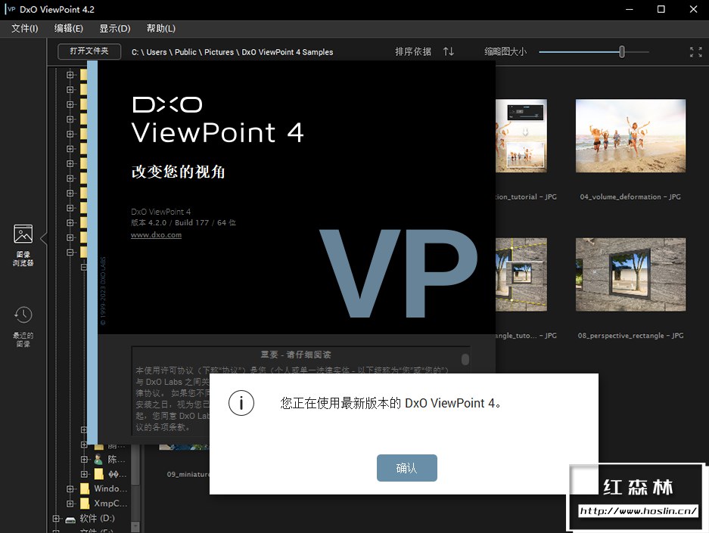Adjust the 缩略图大小 thumbnail size slider

[622, 52]
